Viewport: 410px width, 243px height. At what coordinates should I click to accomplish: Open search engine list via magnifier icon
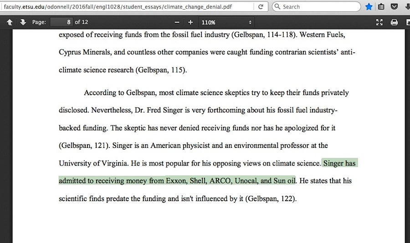[x=277, y=7]
